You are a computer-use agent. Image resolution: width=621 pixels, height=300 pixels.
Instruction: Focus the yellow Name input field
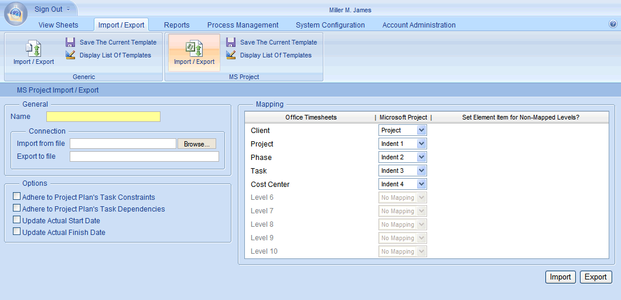pyautogui.click(x=103, y=117)
